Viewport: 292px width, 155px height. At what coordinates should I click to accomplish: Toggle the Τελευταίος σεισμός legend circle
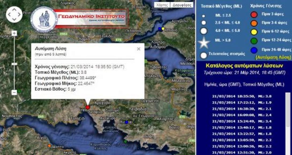pyautogui.click(x=203, y=54)
